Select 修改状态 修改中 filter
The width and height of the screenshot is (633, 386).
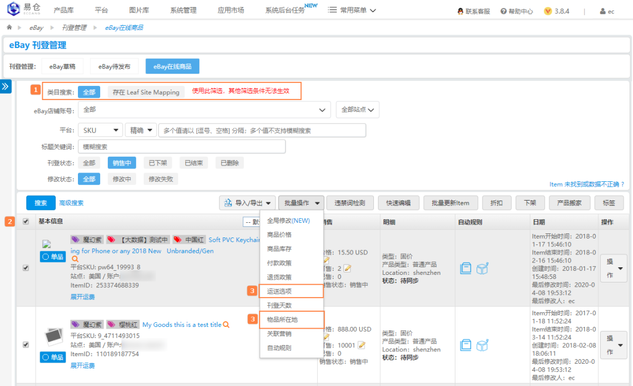point(121,179)
